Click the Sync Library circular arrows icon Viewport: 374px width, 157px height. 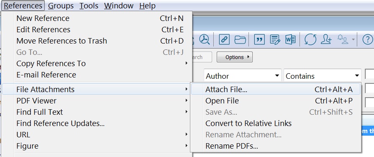310,39
